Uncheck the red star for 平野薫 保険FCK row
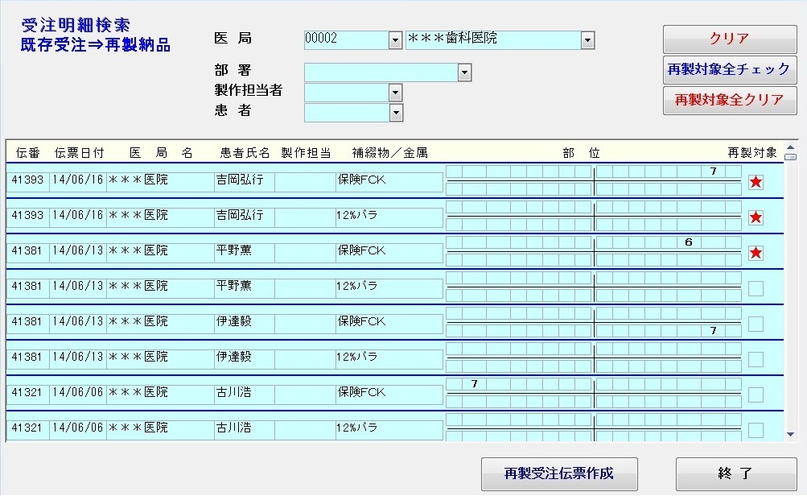This screenshot has width=807, height=496. tap(756, 253)
